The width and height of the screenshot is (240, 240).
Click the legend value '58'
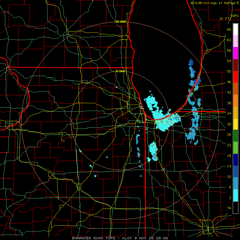point(229,50)
